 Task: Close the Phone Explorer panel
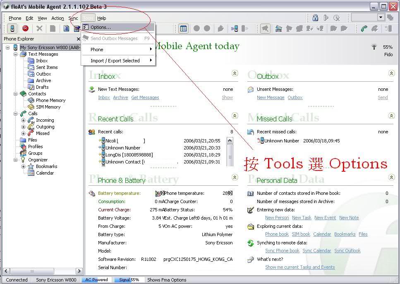pyautogui.click(x=78, y=39)
